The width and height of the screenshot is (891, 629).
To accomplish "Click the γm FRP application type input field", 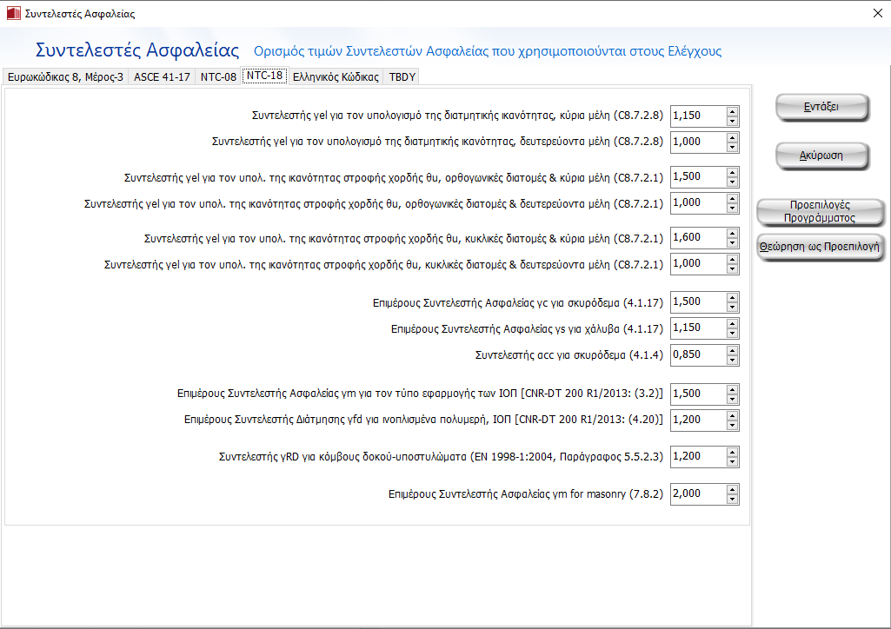I will (697, 394).
